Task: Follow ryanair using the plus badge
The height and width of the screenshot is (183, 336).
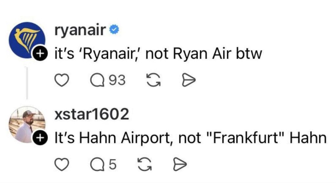Action: pos(39,53)
